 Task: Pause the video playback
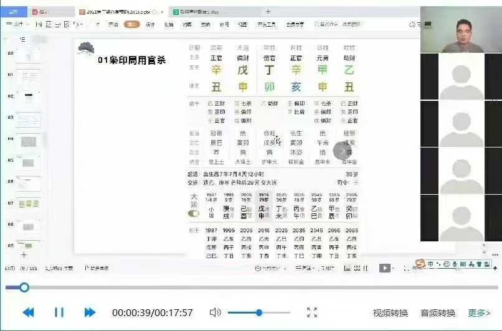click(59, 312)
